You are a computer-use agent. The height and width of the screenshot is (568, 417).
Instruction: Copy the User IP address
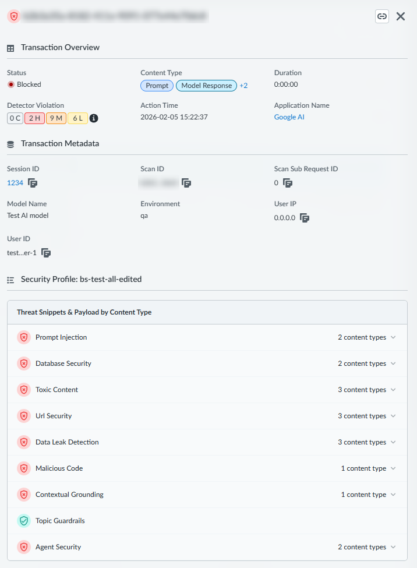305,218
